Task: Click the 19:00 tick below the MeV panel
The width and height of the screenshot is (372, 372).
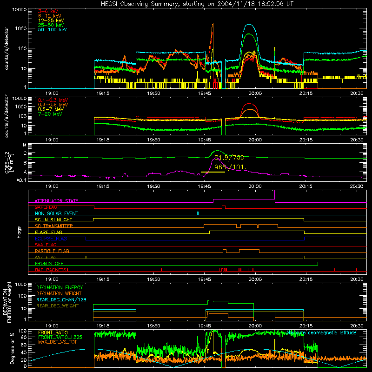Action: click(52, 140)
